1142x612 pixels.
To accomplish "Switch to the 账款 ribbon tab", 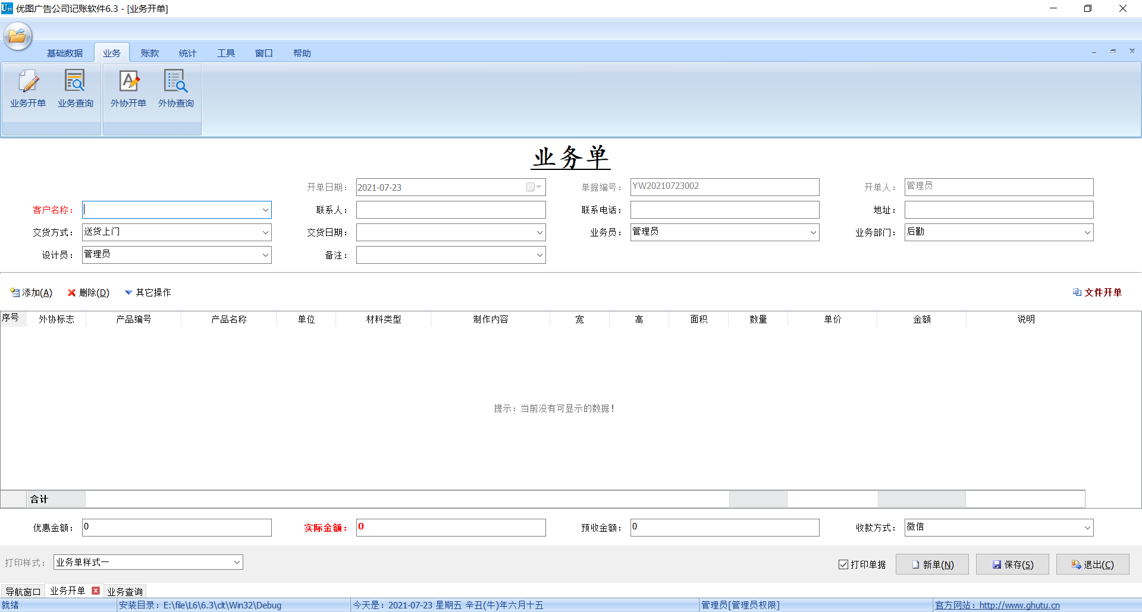I will tap(150, 53).
